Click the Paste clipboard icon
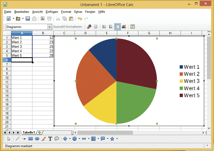 point(71,19)
